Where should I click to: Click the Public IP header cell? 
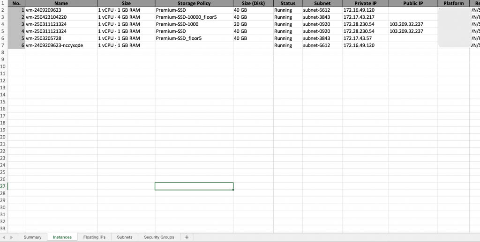(x=413, y=3)
